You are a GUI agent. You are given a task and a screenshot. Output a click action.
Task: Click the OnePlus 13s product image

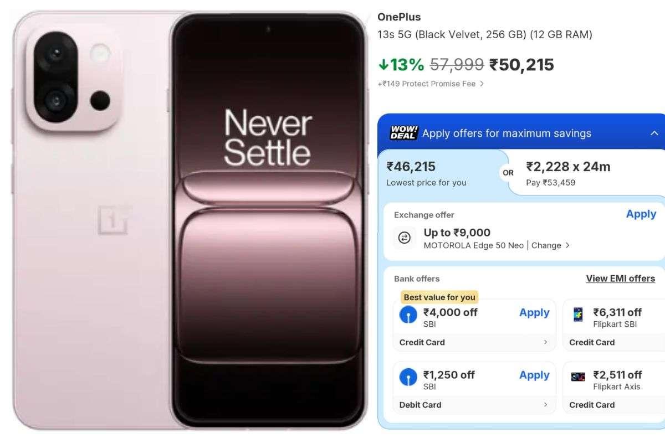[188, 221]
